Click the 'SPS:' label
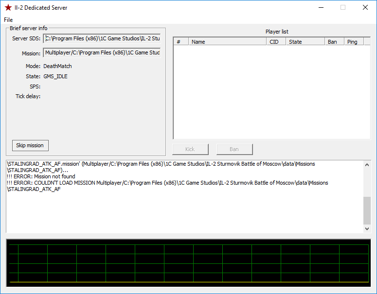The image size is (377, 294). tap(35, 86)
